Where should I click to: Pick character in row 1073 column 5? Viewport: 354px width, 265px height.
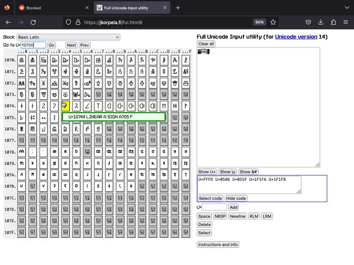click(76, 95)
